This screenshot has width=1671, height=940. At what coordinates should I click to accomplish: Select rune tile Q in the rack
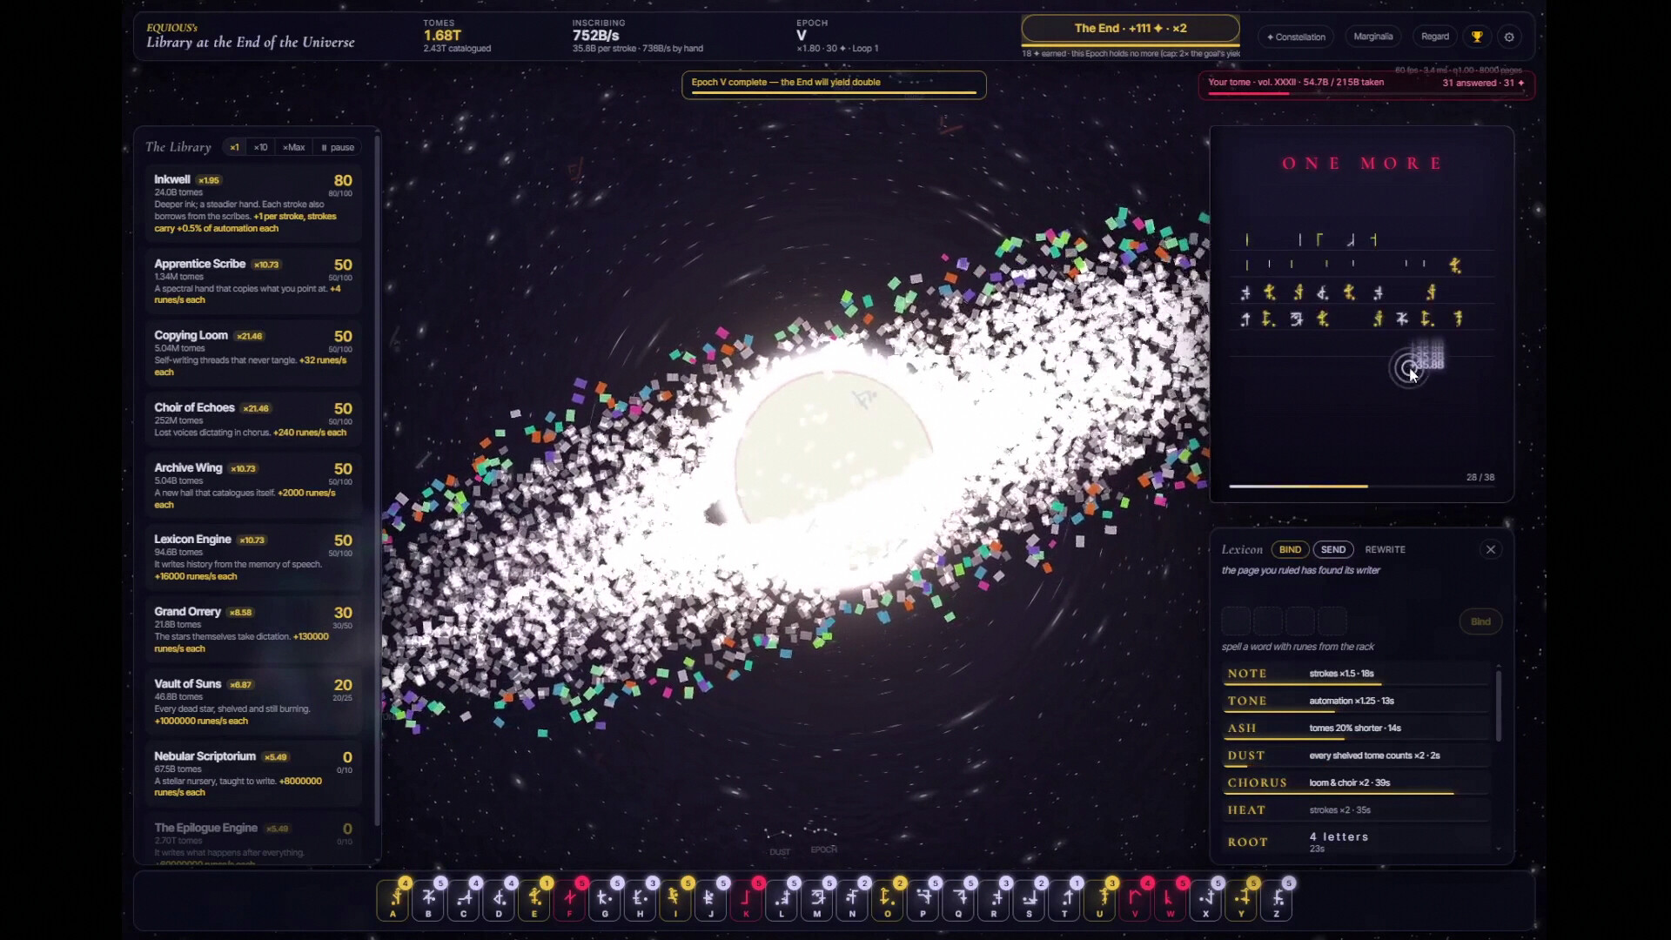tap(958, 900)
